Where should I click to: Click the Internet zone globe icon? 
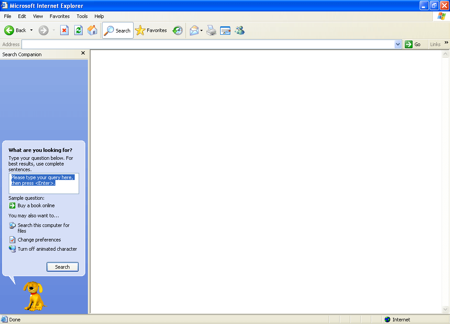(388, 320)
